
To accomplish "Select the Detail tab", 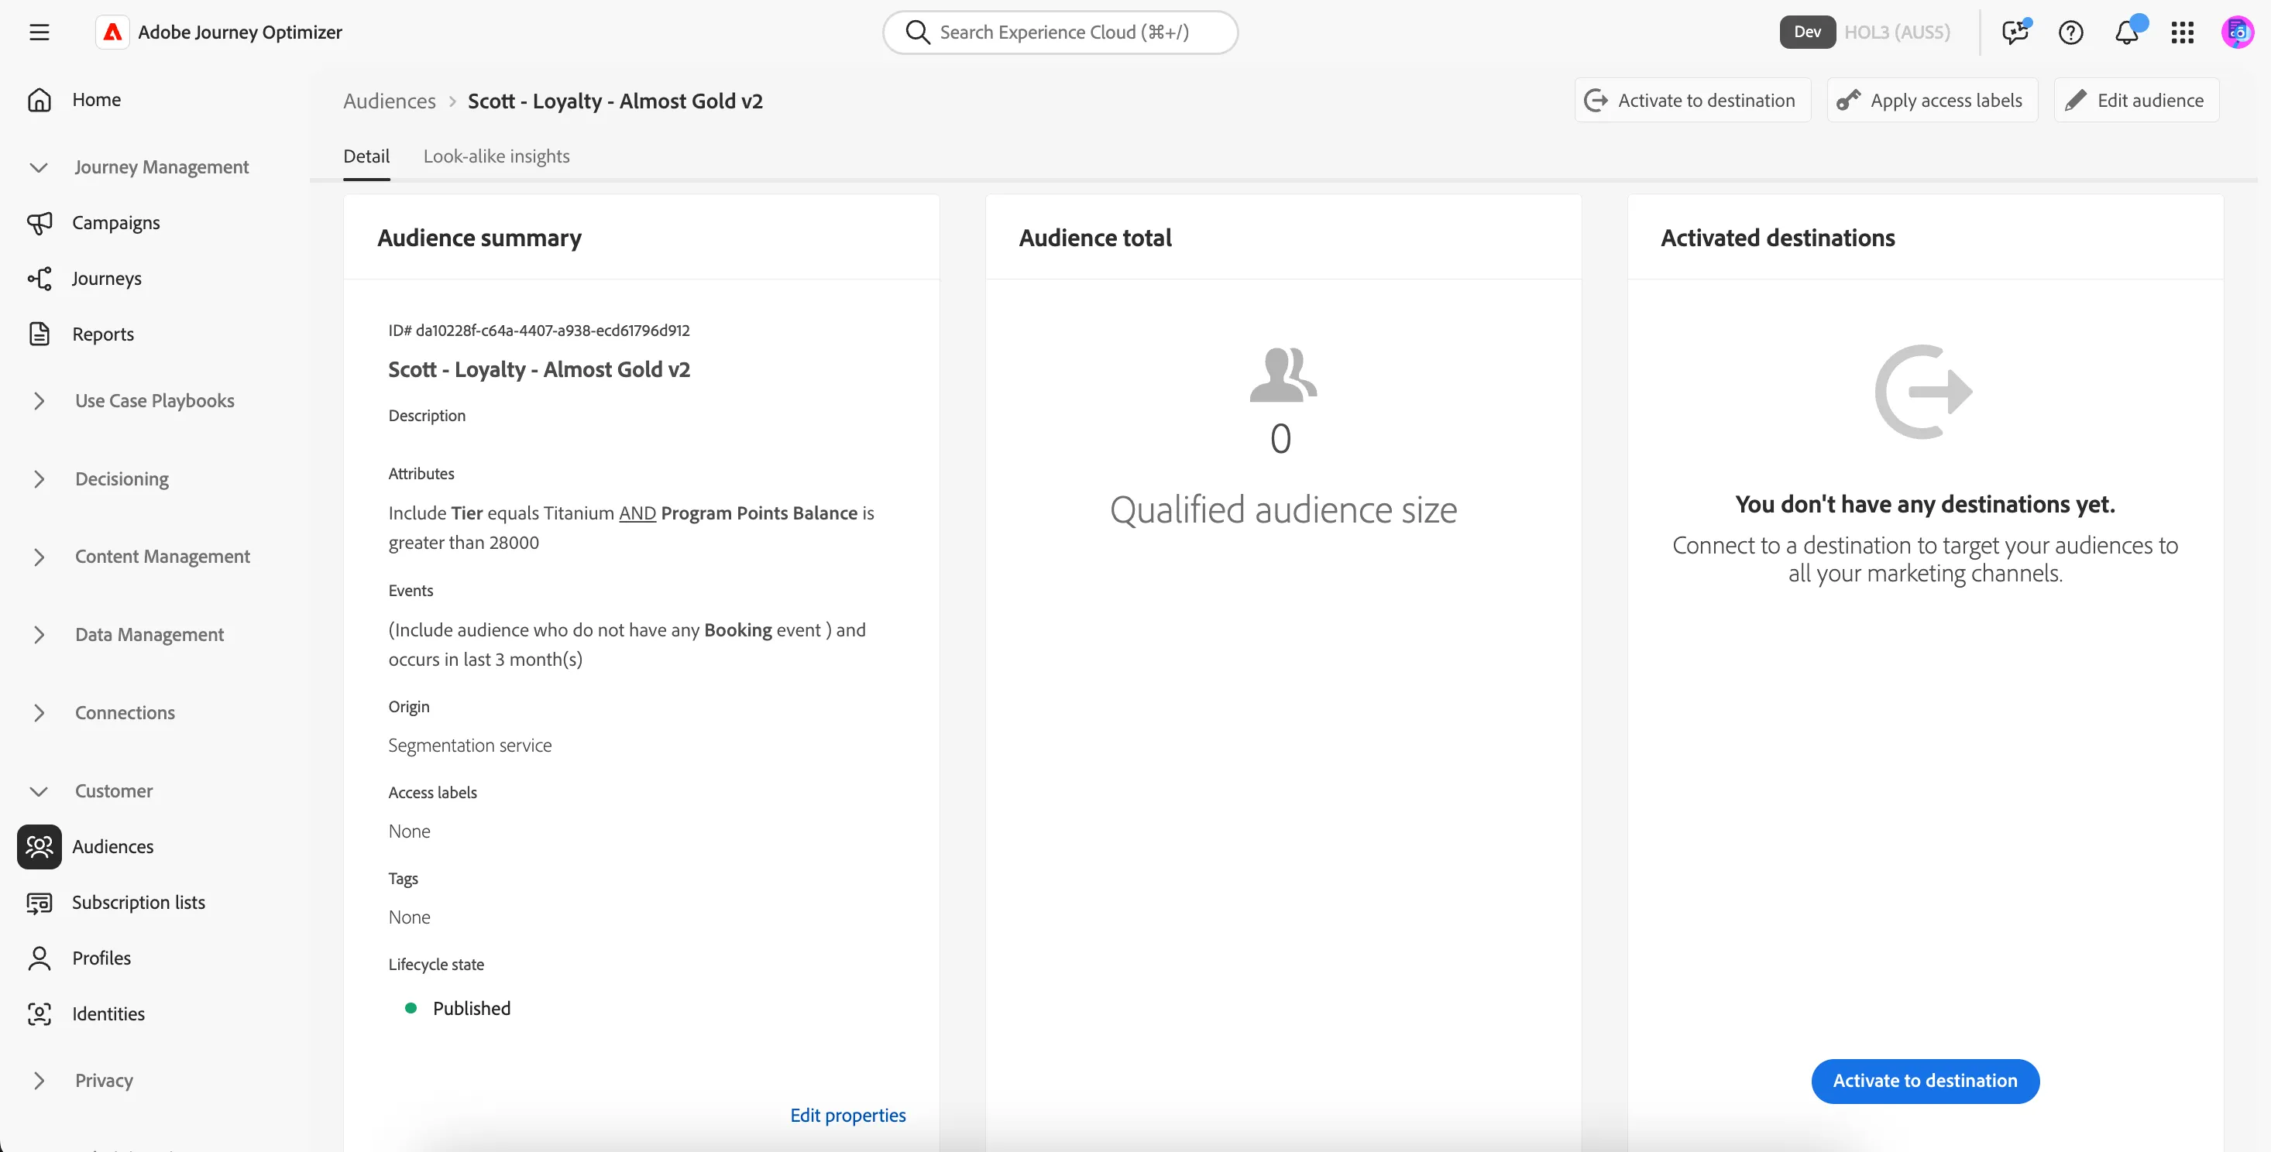I will coord(366,156).
